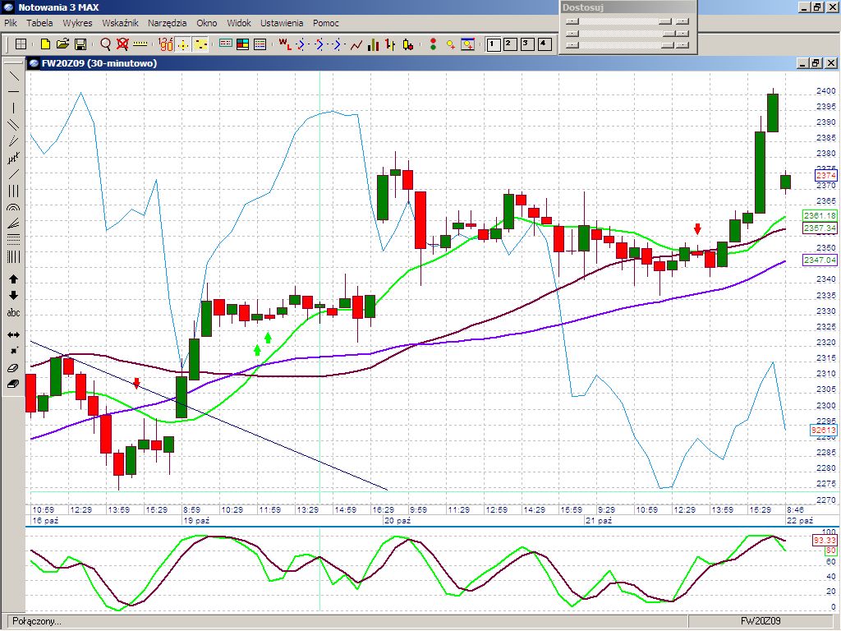The image size is (841, 631).
Task: Click the traffic light alert icon
Action: (x=433, y=44)
